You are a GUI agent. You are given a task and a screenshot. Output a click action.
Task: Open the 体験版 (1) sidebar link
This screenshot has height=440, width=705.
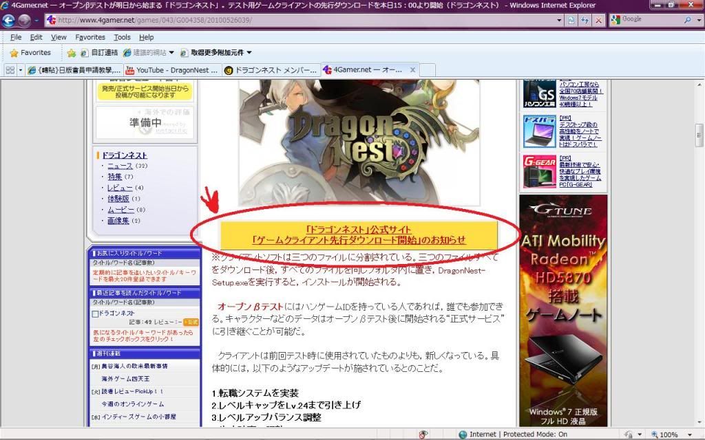click(118, 199)
